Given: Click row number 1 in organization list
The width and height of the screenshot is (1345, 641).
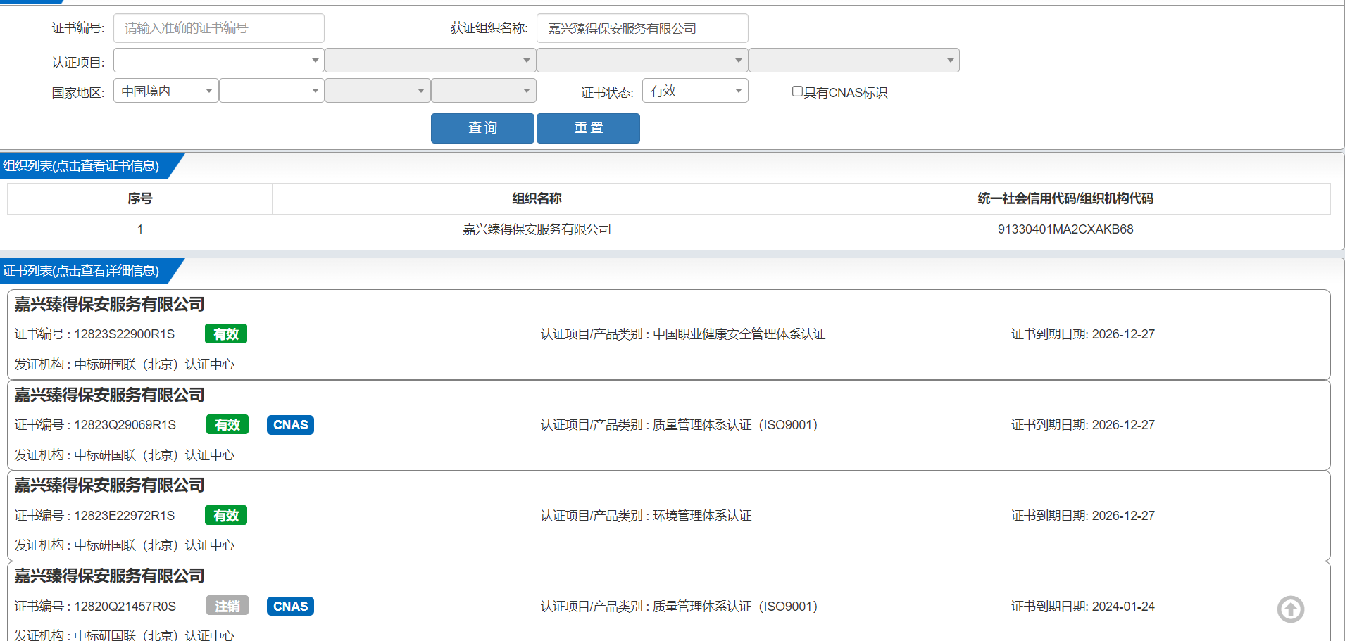Looking at the screenshot, I should pyautogui.click(x=139, y=229).
